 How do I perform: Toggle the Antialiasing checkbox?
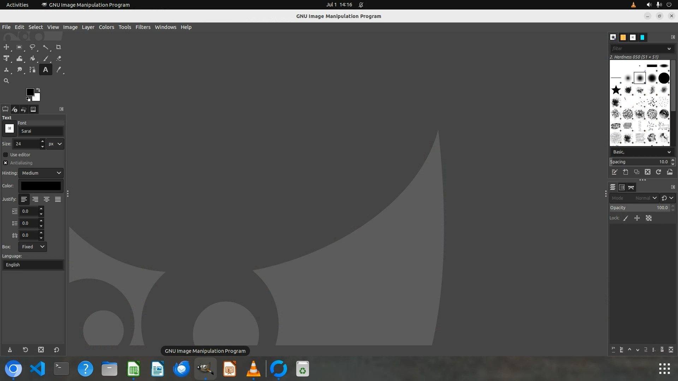pyautogui.click(x=6, y=163)
